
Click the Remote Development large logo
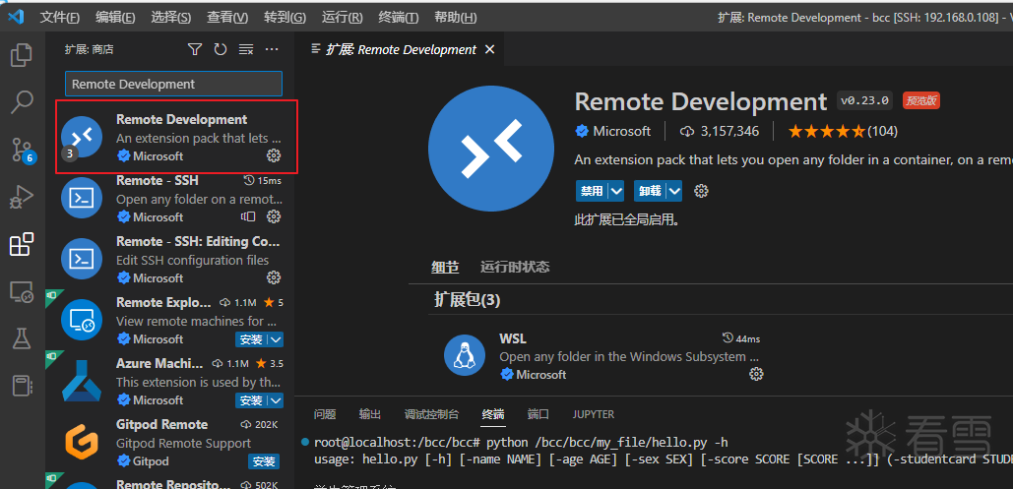pos(491,148)
